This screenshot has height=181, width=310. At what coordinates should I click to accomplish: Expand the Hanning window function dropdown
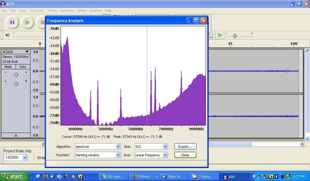tap(118, 155)
